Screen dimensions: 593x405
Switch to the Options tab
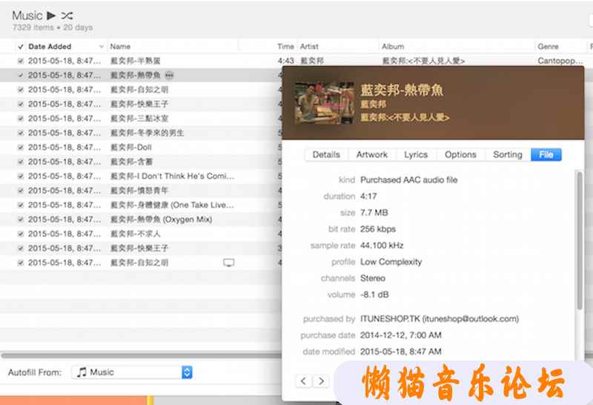point(460,154)
